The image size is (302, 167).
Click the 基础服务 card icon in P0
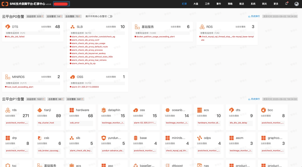coord(137,27)
